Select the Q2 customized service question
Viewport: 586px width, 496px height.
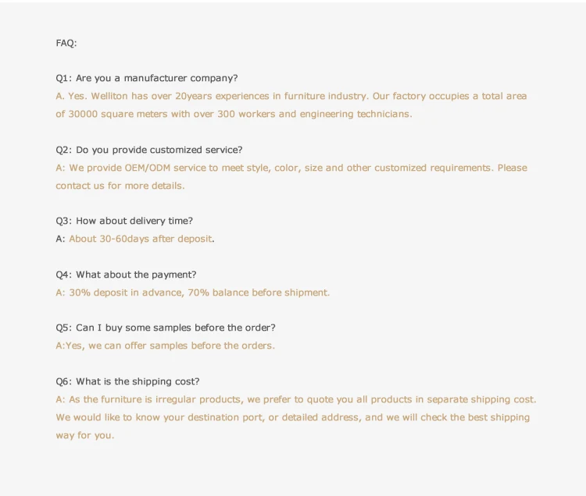149,150
